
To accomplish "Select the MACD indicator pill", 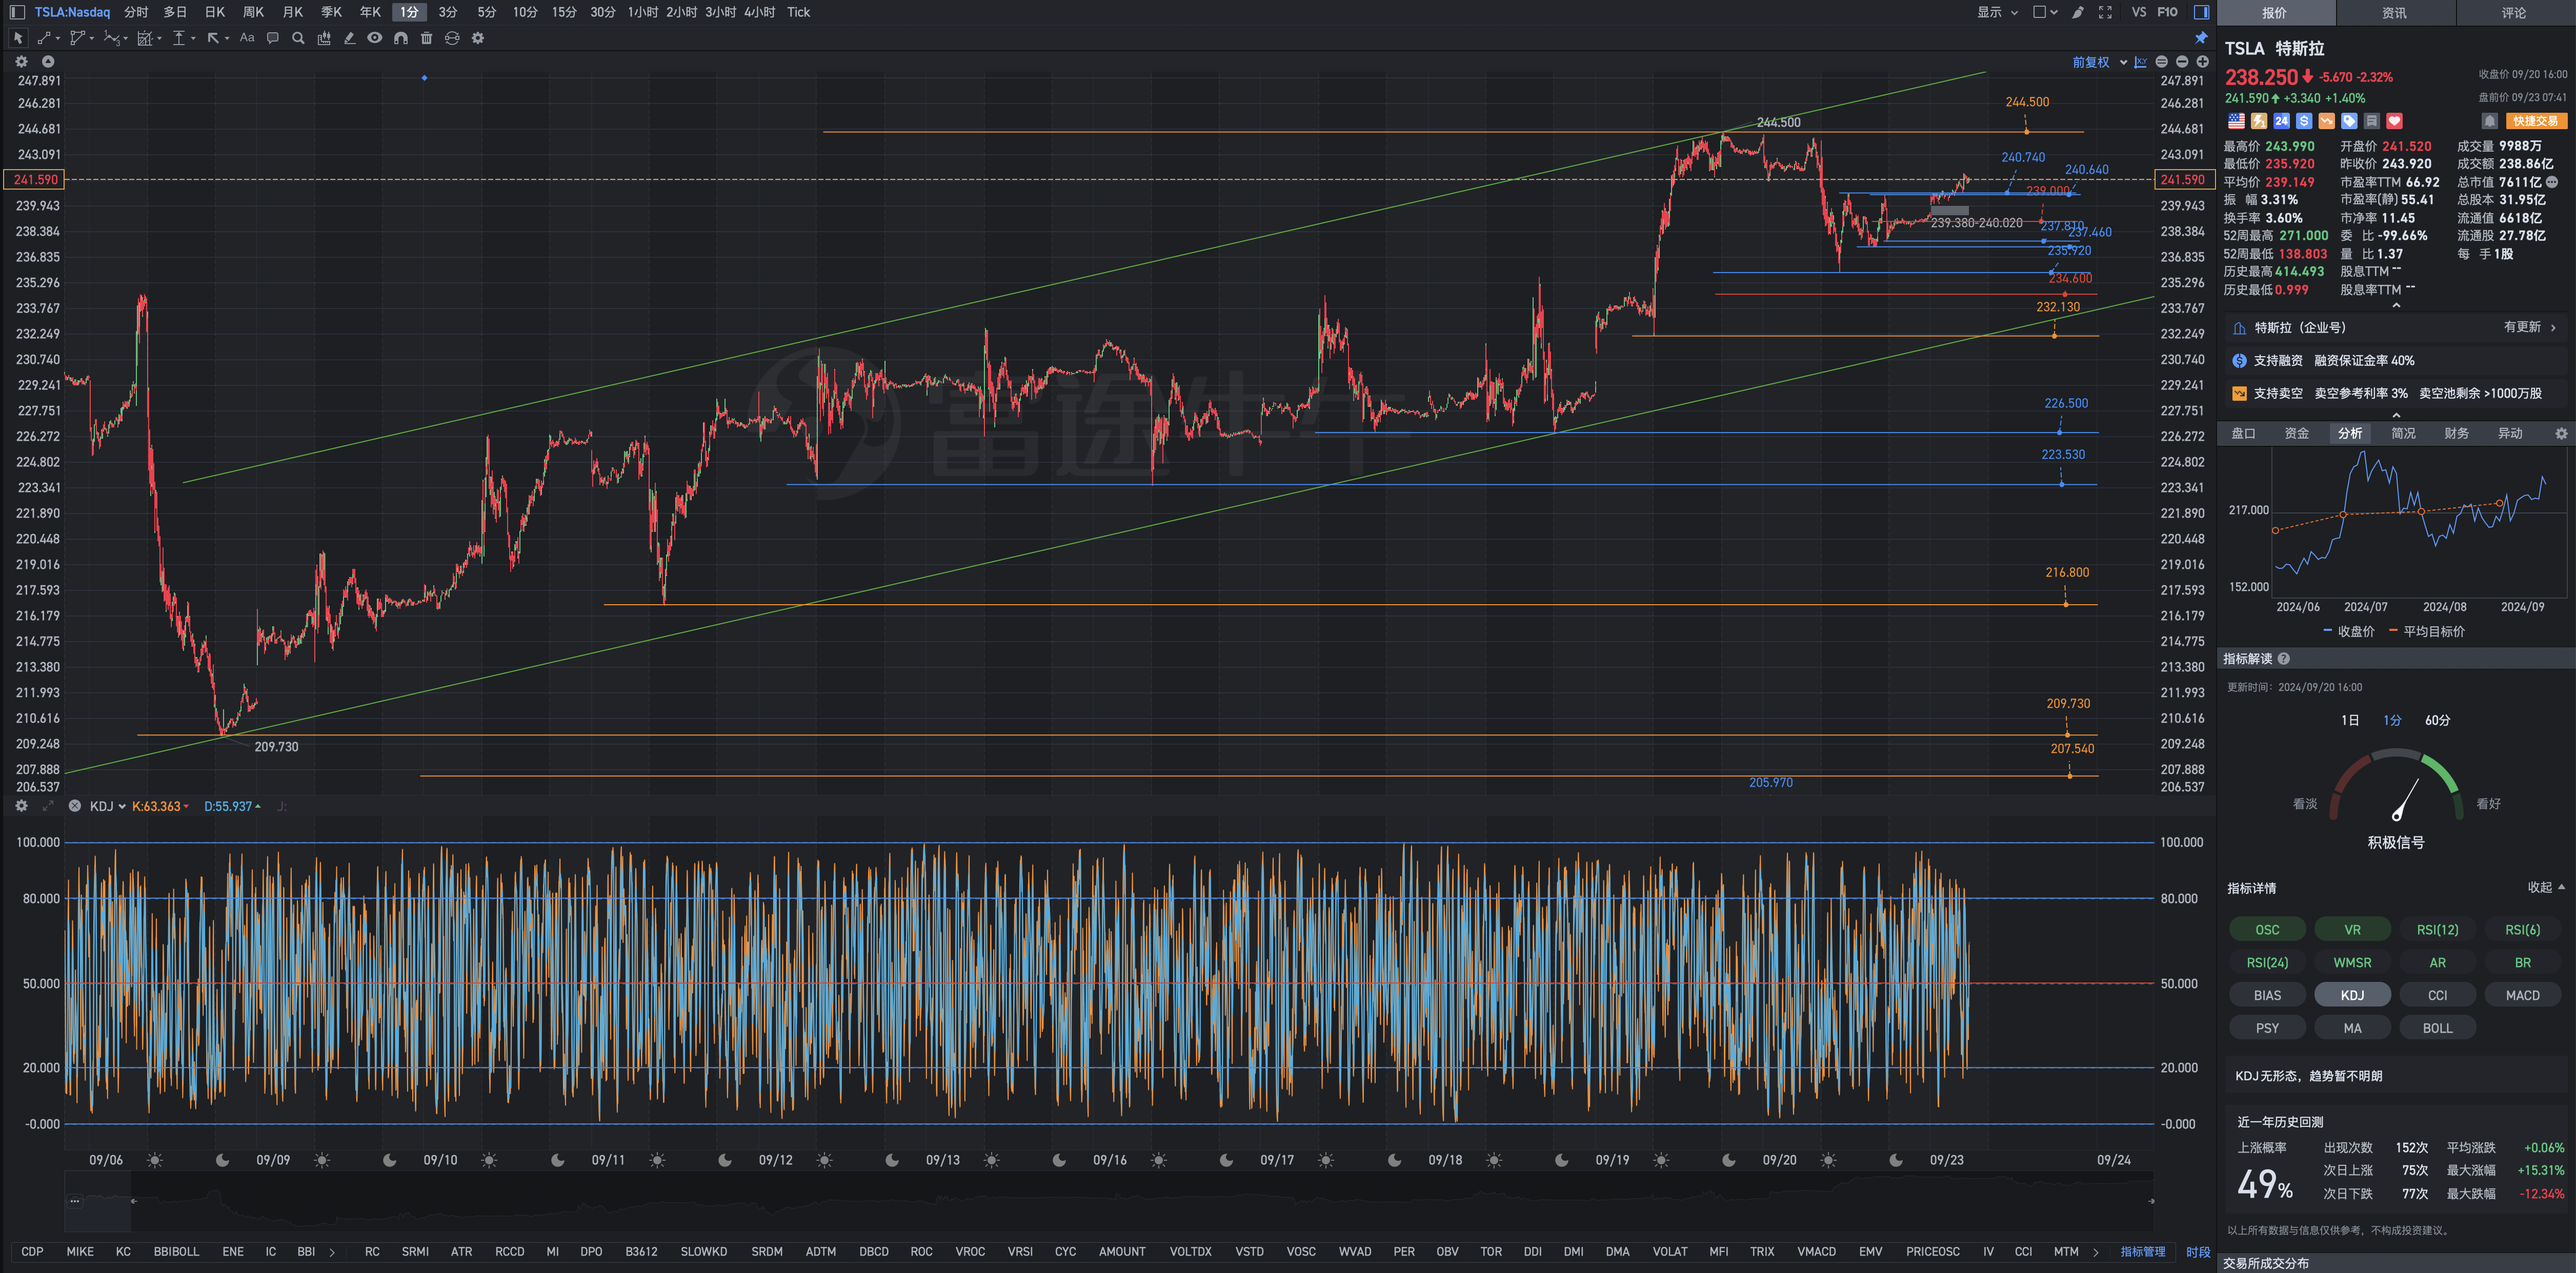I will tap(2522, 995).
